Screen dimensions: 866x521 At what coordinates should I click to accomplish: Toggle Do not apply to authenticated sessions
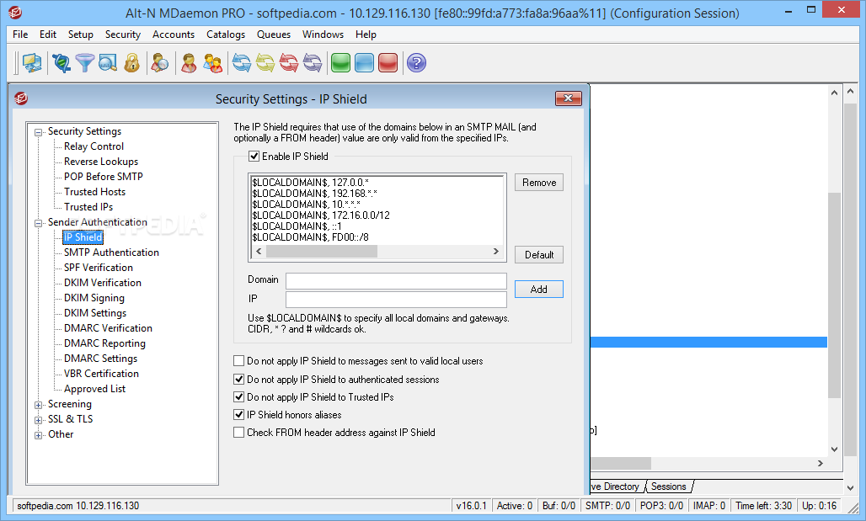click(x=238, y=379)
